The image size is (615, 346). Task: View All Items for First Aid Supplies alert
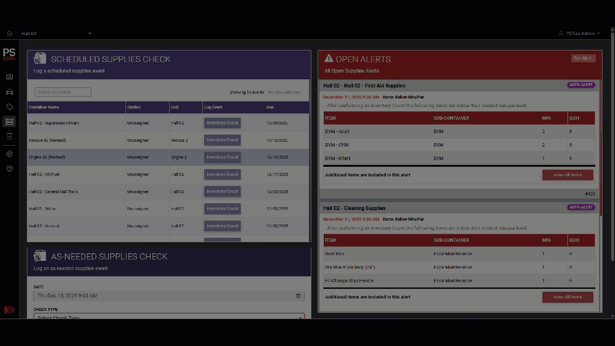click(567, 175)
